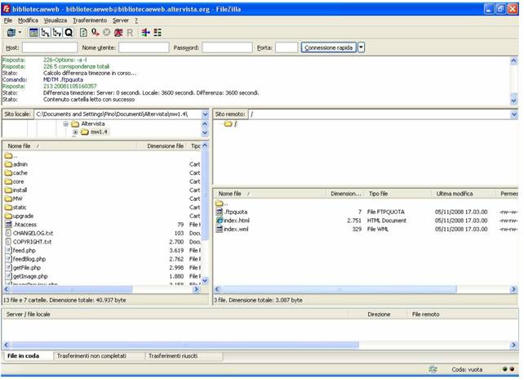The width and height of the screenshot is (524, 380).
Task: Select the cache folder icon
Action: (x=8, y=173)
